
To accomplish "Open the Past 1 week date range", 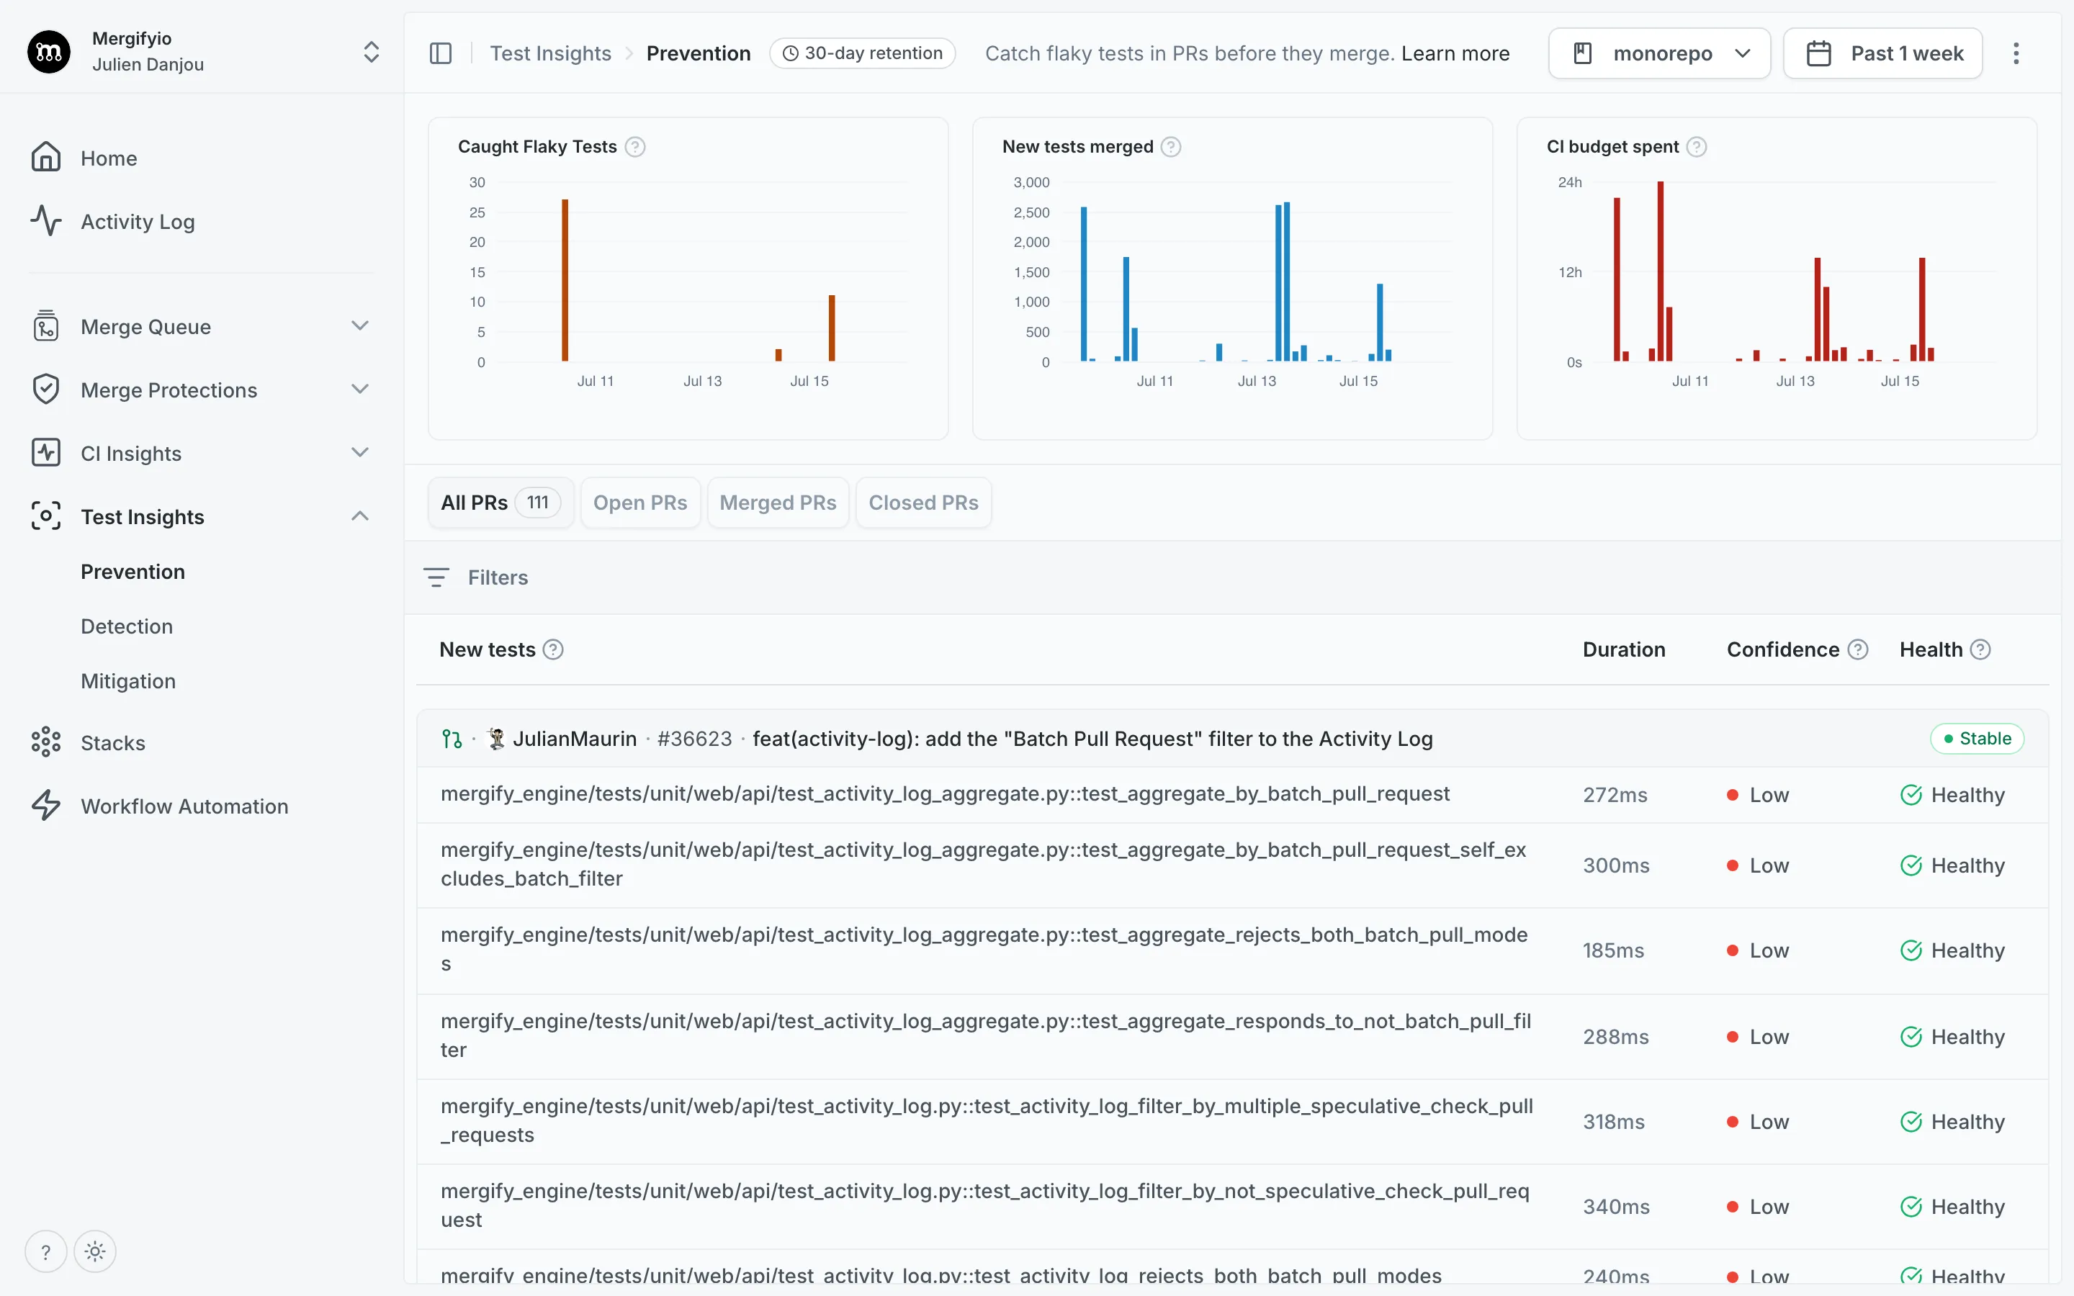I will tap(1883, 53).
